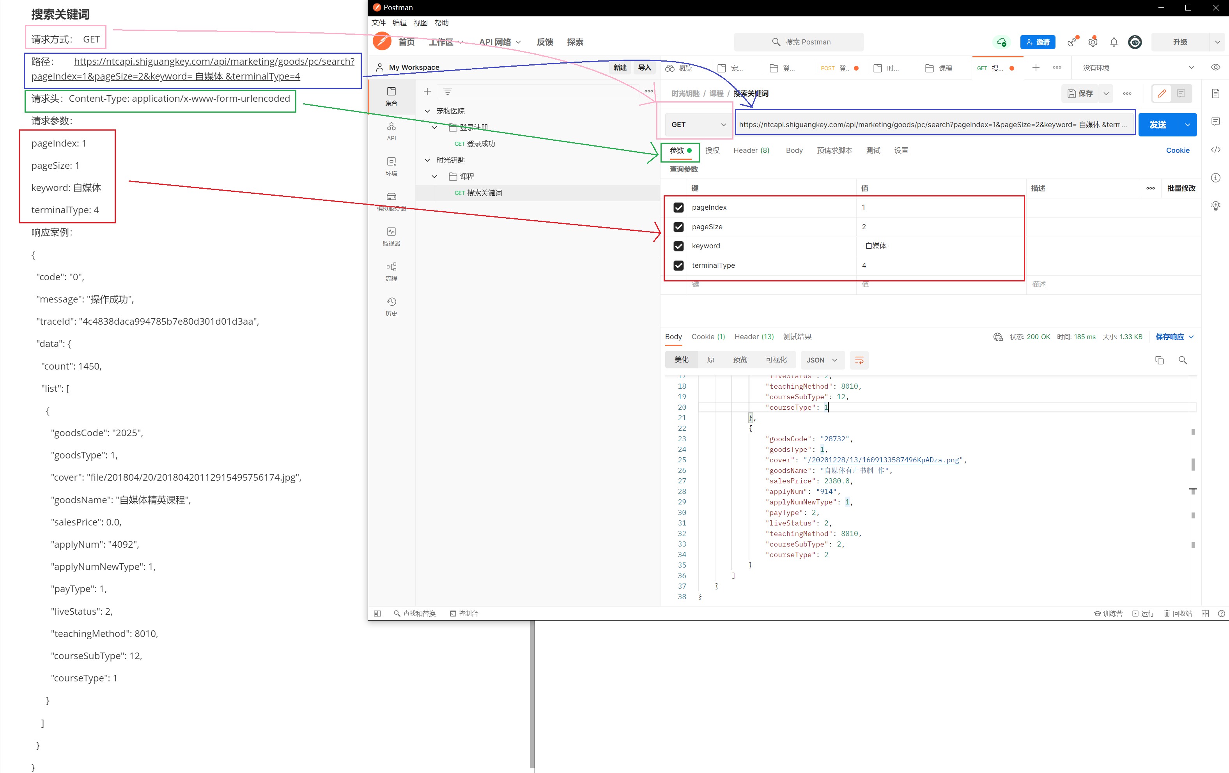Click the Cookie link
The image size is (1229, 773).
1177,150
